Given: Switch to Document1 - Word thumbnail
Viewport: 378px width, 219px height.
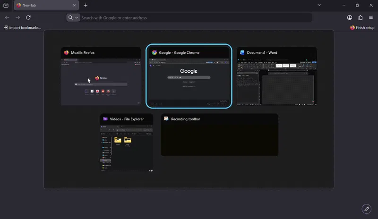Looking at the screenshot, I should (x=277, y=76).
